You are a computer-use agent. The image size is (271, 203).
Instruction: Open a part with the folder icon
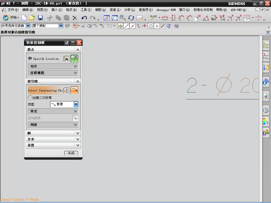point(32,18)
